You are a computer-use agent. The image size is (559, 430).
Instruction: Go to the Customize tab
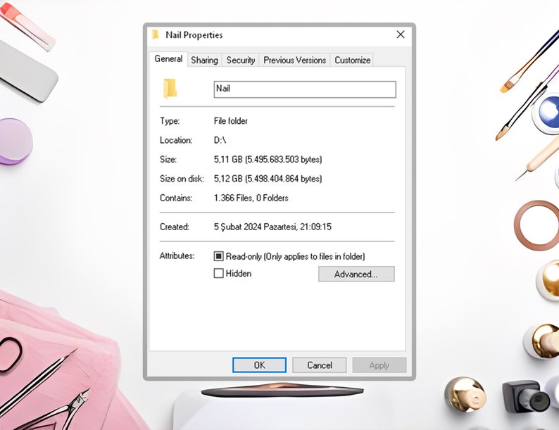click(x=352, y=61)
